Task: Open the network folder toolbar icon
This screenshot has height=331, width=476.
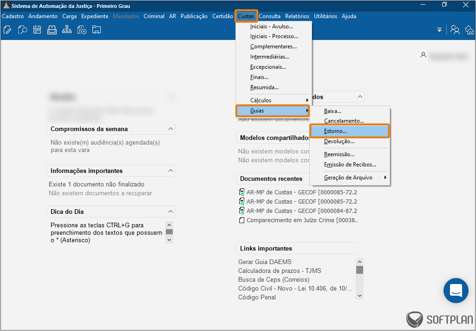Action: point(97,30)
